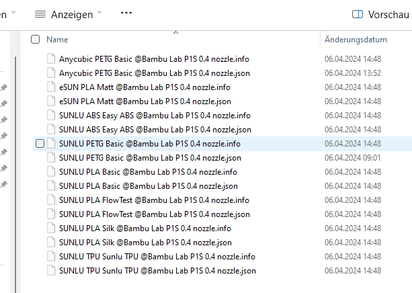Screen dimensions: 412x293
Task: Select eSUN PLA Matt nozzle.json file
Action: pos(145,101)
